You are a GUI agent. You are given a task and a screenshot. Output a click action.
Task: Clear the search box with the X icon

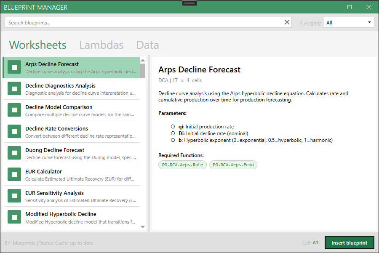(x=287, y=22)
